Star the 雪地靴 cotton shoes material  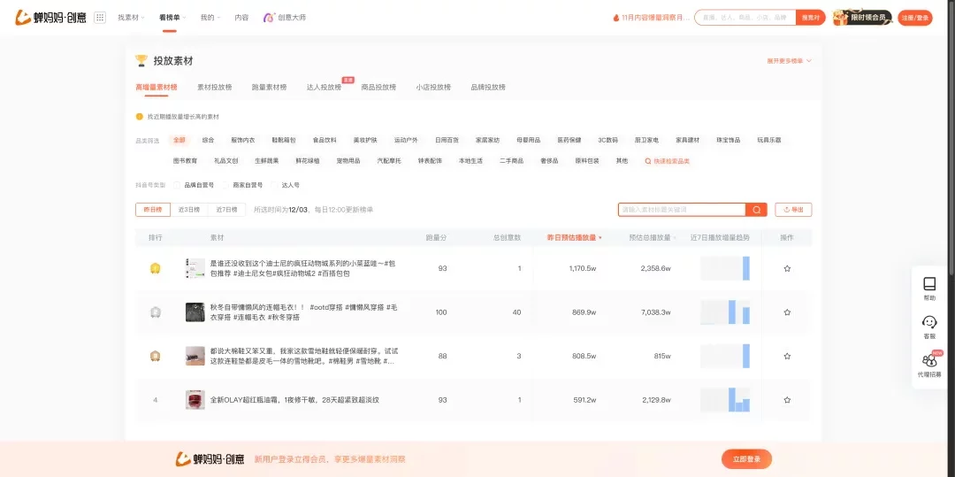pos(787,356)
